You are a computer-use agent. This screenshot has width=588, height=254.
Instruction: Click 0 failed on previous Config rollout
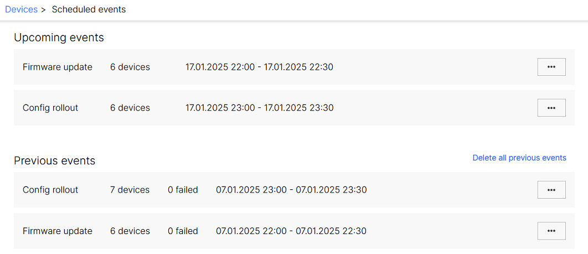(x=183, y=190)
